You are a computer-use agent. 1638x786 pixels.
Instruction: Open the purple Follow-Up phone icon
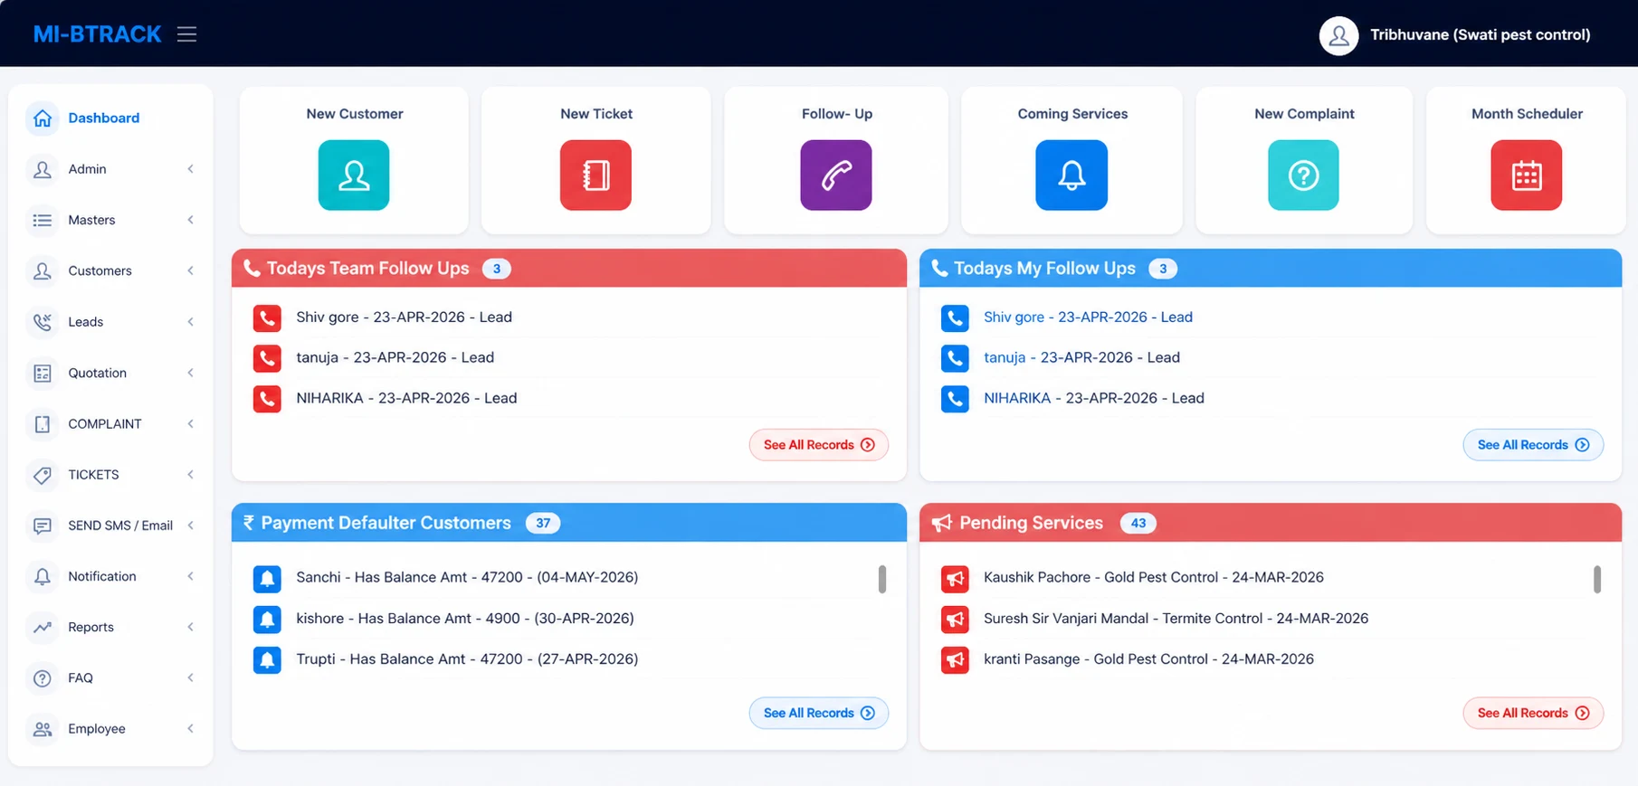pyautogui.click(x=836, y=175)
